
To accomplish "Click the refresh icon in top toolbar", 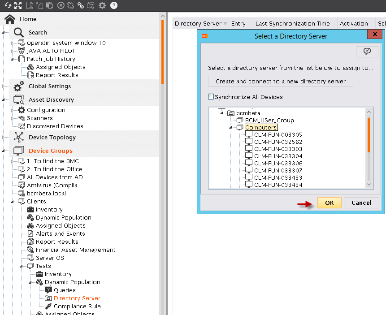I will click(x=8, y=5).
